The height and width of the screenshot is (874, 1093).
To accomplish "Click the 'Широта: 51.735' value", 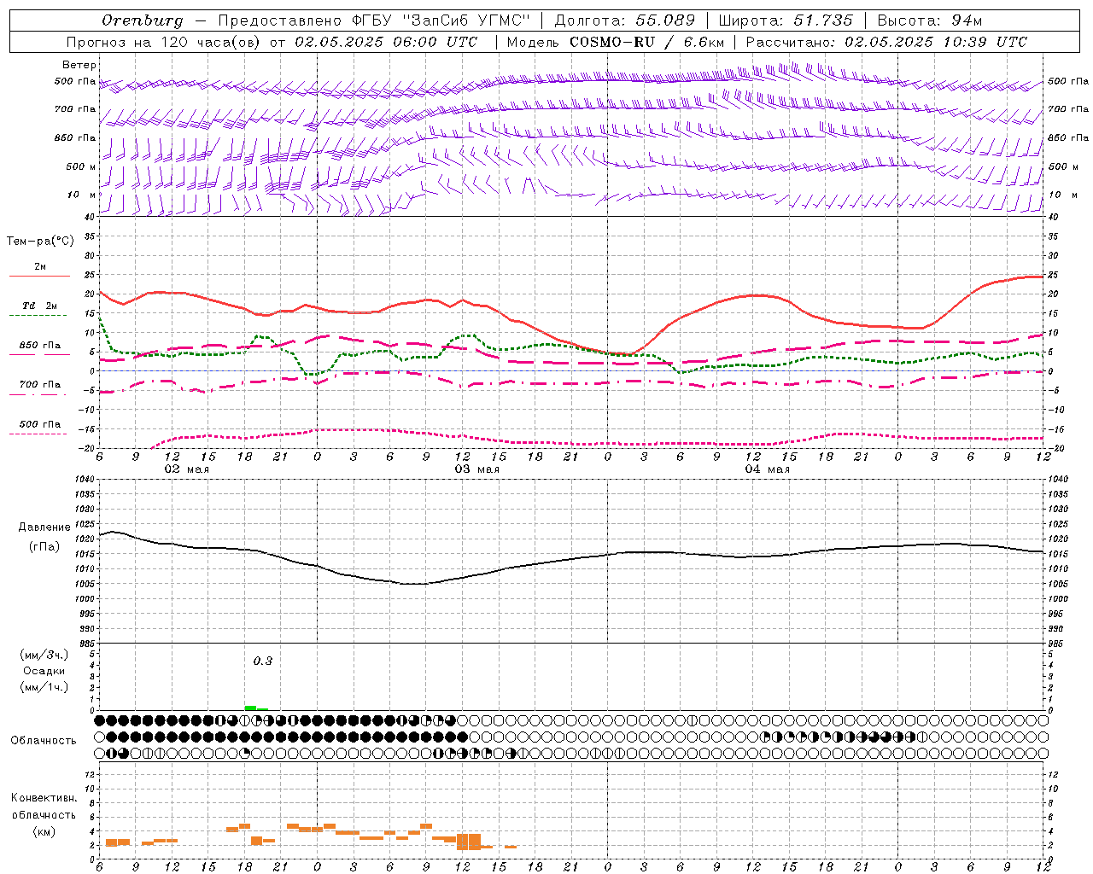I will 786,20.
